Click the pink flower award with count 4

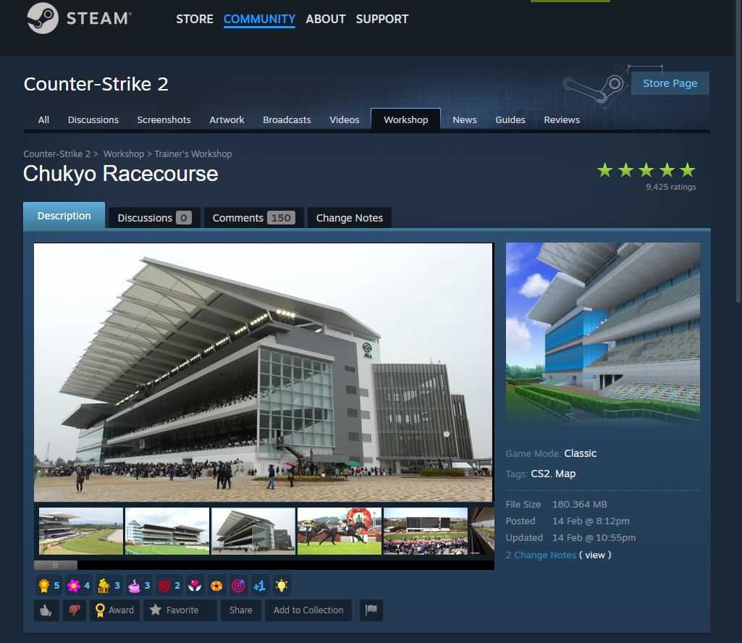coord(79,586)
